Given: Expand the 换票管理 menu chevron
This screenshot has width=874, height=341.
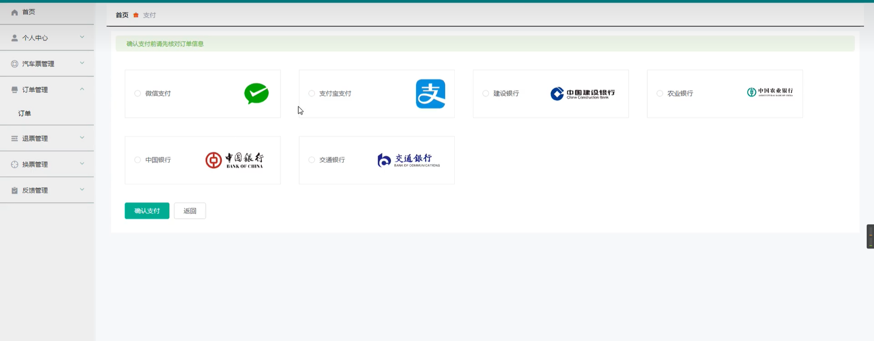Looking at the screenshot, I should 82,163.
